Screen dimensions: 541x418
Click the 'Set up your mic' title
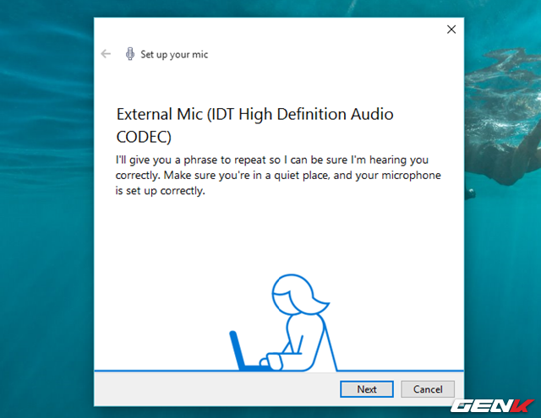pos(174,54)
